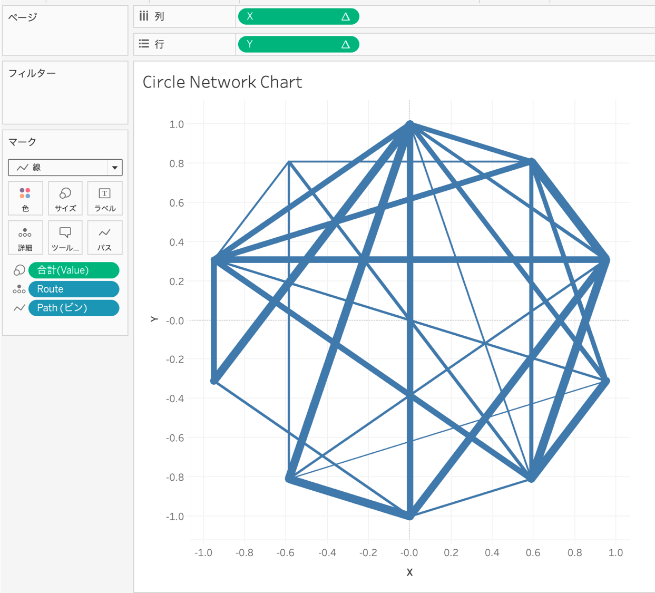Open the 色 (Color) mark card
The width and height of the screenshot is (655, 593).
click(x=25, y=198)
